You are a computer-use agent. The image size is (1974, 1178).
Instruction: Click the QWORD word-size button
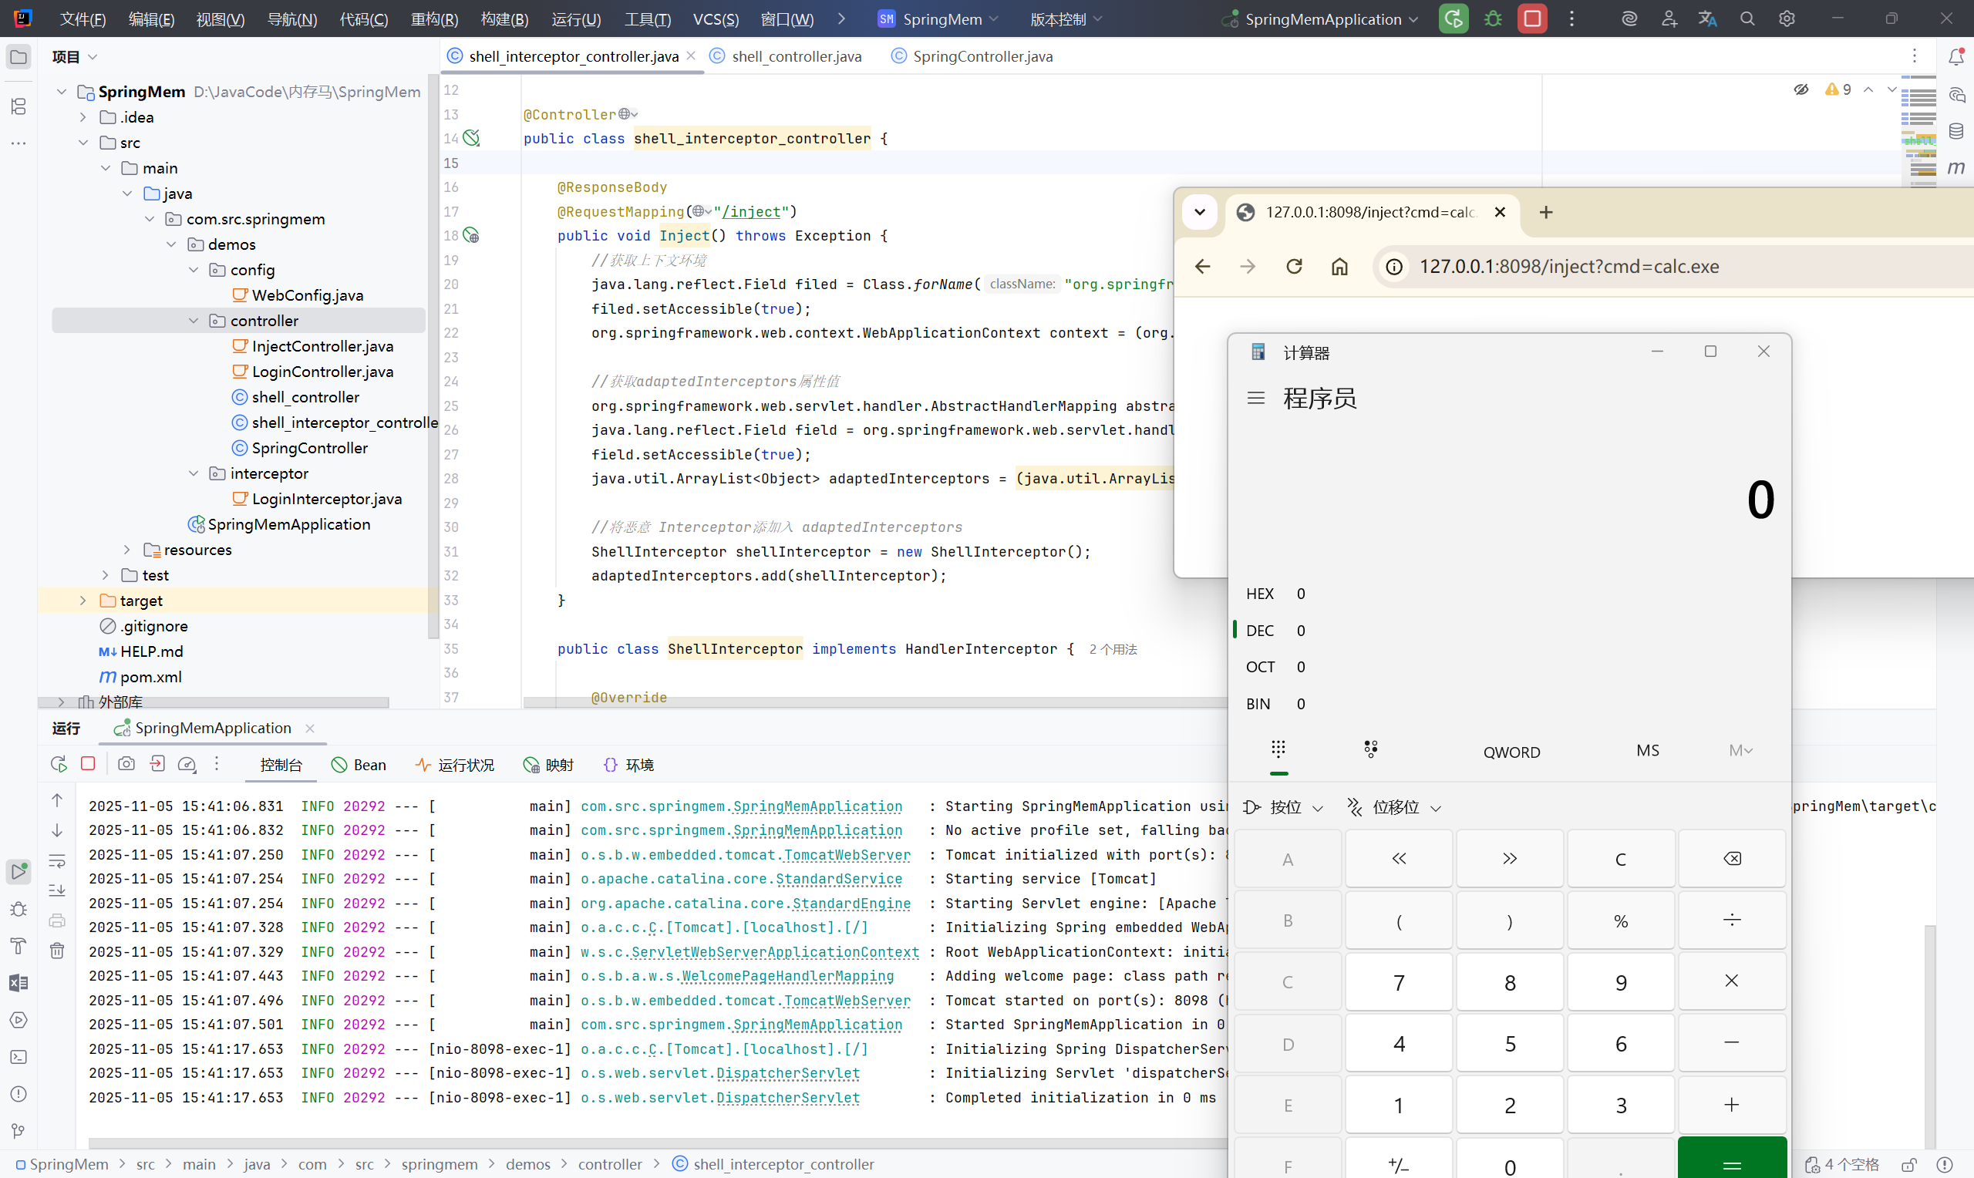coord(1511,752)
